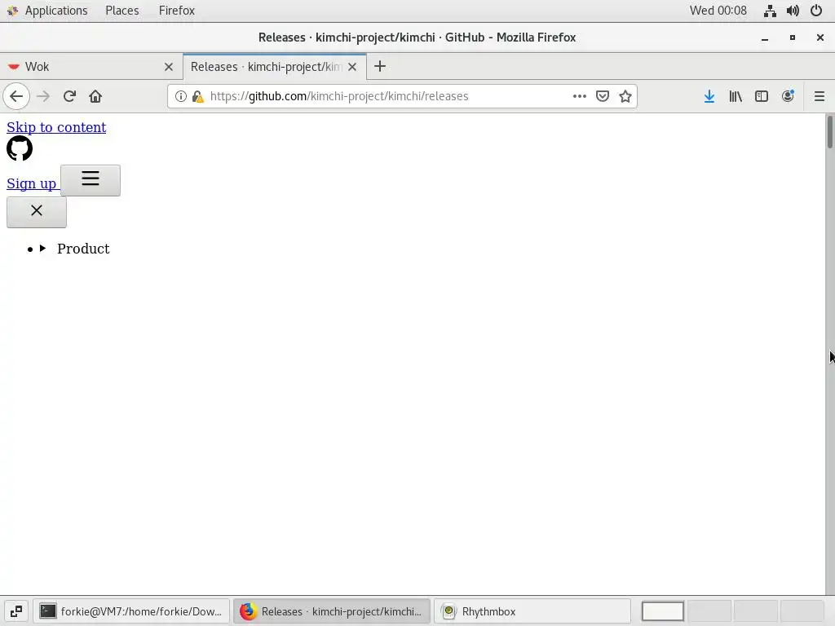835x626 pixels.
Task: Switch to the forkie terminal window
Action: click(131, 611)
